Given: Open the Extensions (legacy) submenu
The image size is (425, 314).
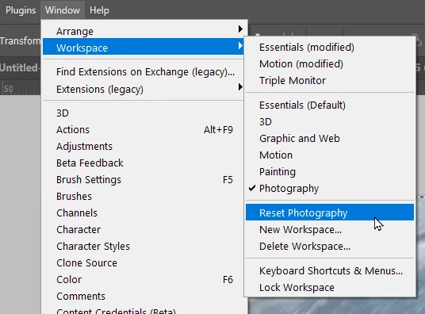Looking at the screenshot, I should coord(143,89).
